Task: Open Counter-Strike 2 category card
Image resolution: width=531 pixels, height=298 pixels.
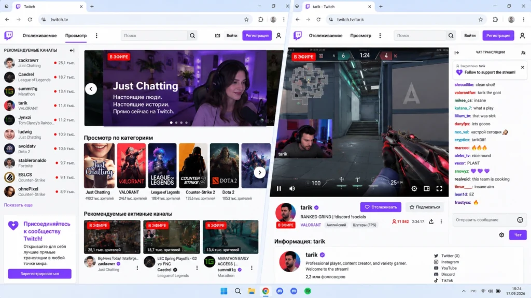Action: (193, 166)
